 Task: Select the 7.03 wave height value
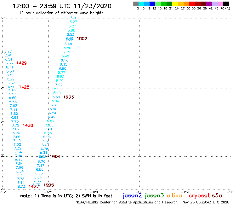pos(37,181)
